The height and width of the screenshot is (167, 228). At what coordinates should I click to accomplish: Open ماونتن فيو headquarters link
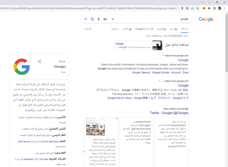tap(46, 135)
